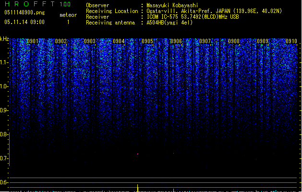Click the 'Receiver' field label
This screenshot has height=192, width=302.
[x=97, y=17]
